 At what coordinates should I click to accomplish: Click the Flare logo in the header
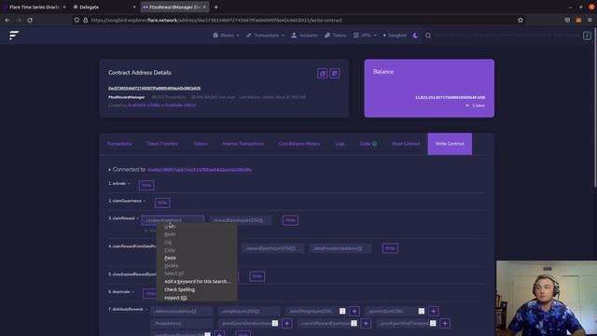pos(14,35)
